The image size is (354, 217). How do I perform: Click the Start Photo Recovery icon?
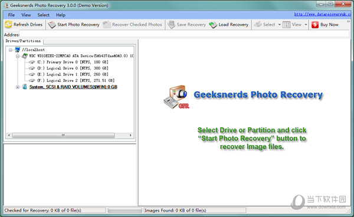52,25
